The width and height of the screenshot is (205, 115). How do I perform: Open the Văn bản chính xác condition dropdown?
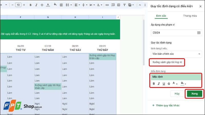[x=176, y=54]
